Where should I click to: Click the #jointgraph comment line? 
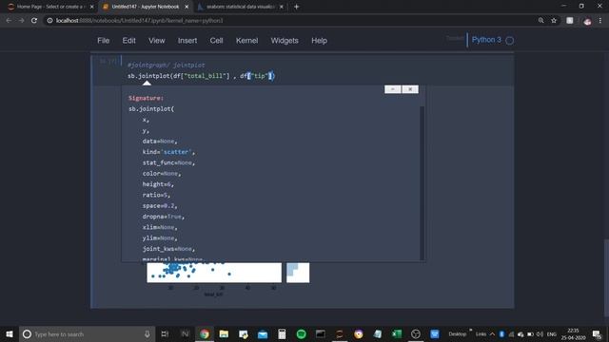coord(167,66)
